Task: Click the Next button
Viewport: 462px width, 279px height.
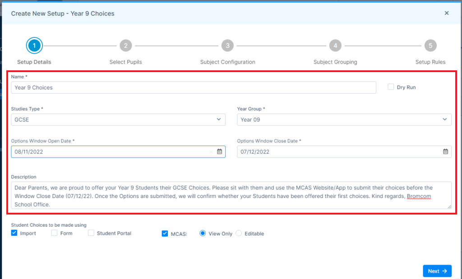Action: [437, 271]
